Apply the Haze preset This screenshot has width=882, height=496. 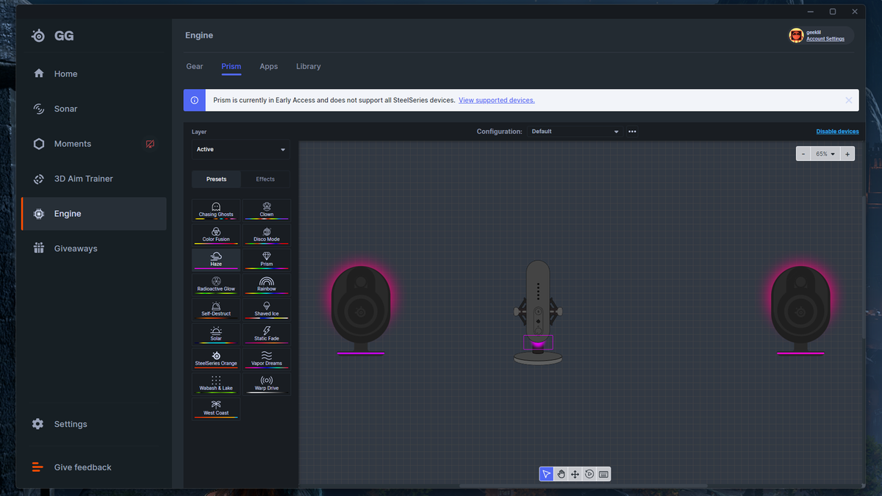(x=216, y=260)
